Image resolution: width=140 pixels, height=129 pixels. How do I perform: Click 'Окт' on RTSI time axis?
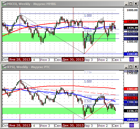click(5, 126)
